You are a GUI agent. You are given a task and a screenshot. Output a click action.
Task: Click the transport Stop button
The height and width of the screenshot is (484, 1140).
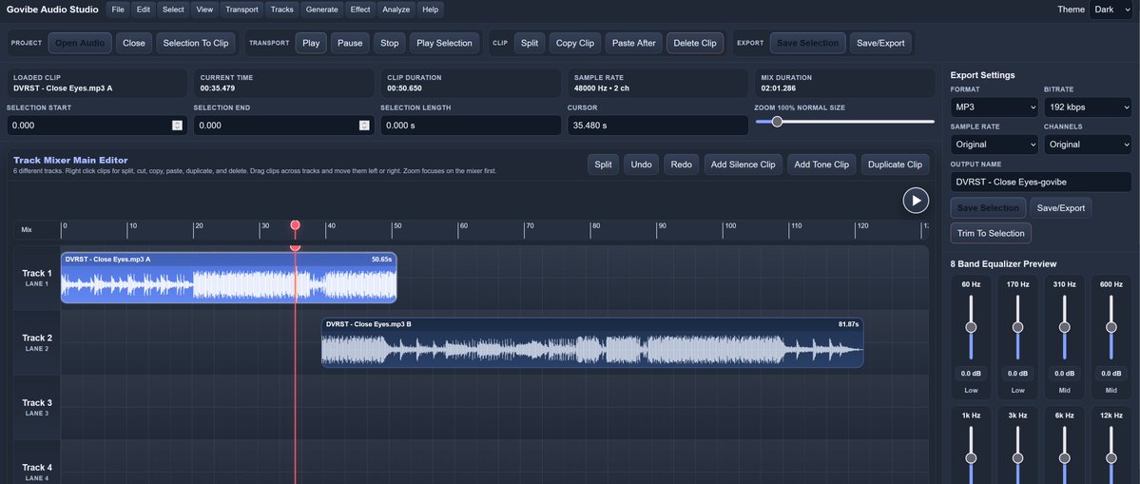[390, 43]
